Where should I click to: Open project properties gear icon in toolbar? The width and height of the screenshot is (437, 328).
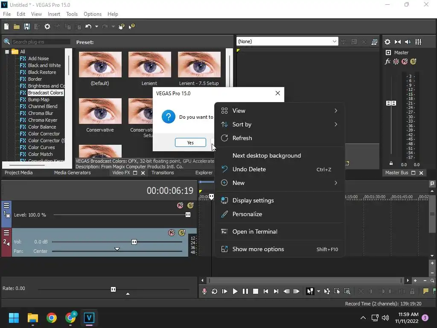[47, 26]
